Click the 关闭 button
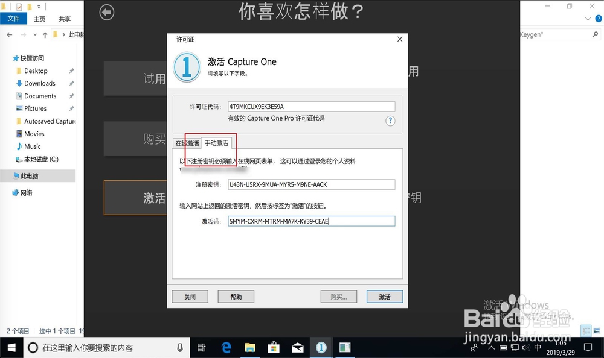 point(190,297)
